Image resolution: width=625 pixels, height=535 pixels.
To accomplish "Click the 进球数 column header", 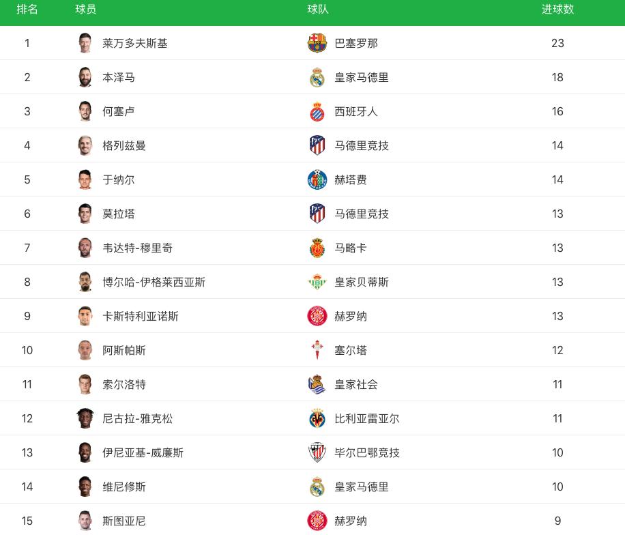I will [x=557, y=10].
